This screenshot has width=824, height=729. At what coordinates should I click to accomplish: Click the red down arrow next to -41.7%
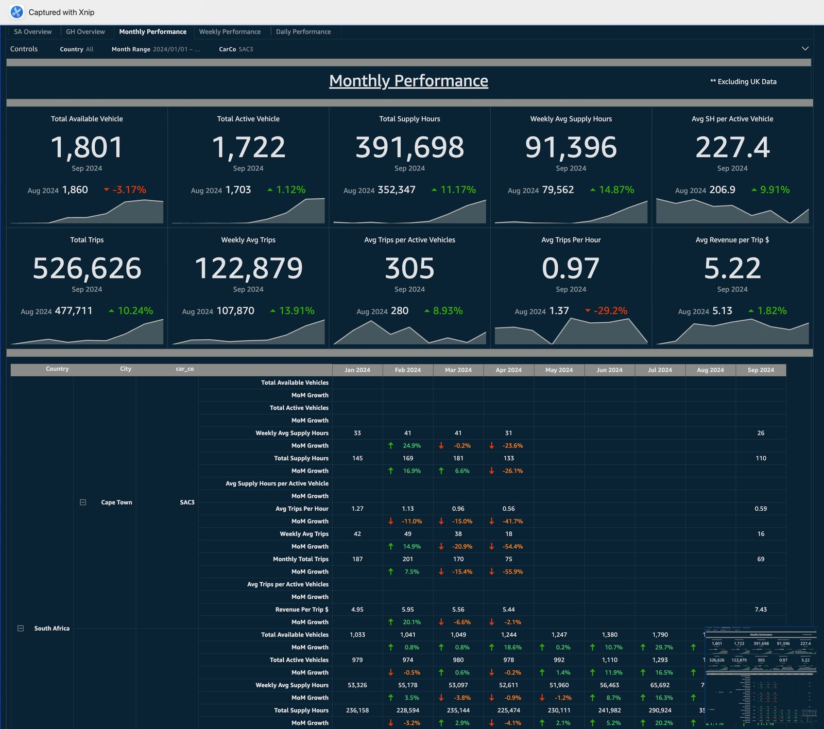(492, 522)
